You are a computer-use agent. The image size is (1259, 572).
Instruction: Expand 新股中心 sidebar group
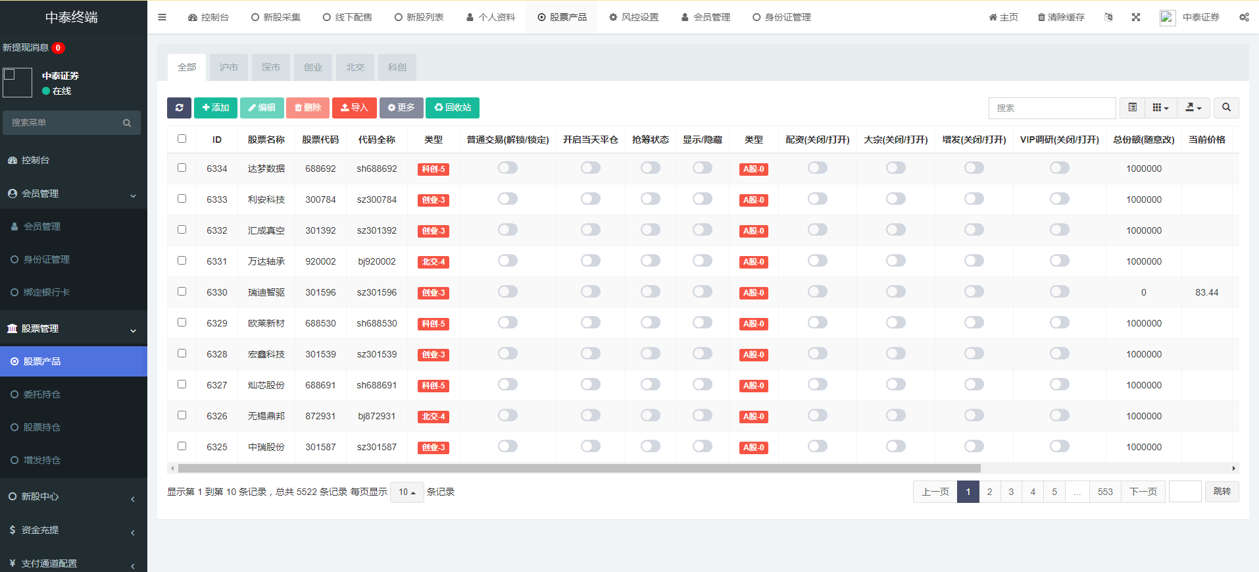[74, 496]
